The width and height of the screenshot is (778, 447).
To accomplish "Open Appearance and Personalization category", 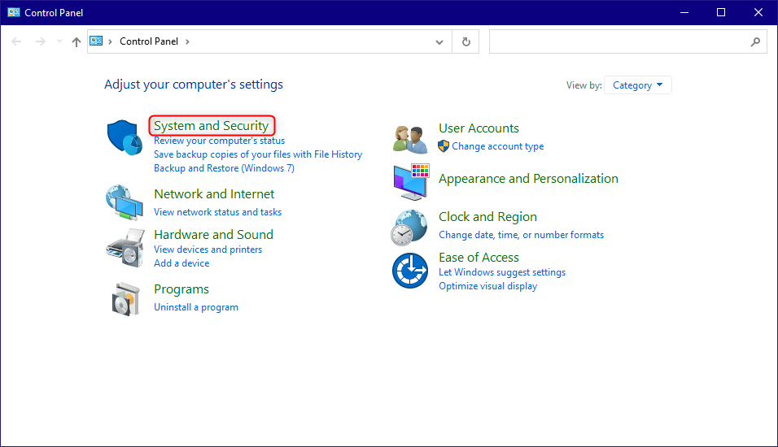I will (528, 179).
